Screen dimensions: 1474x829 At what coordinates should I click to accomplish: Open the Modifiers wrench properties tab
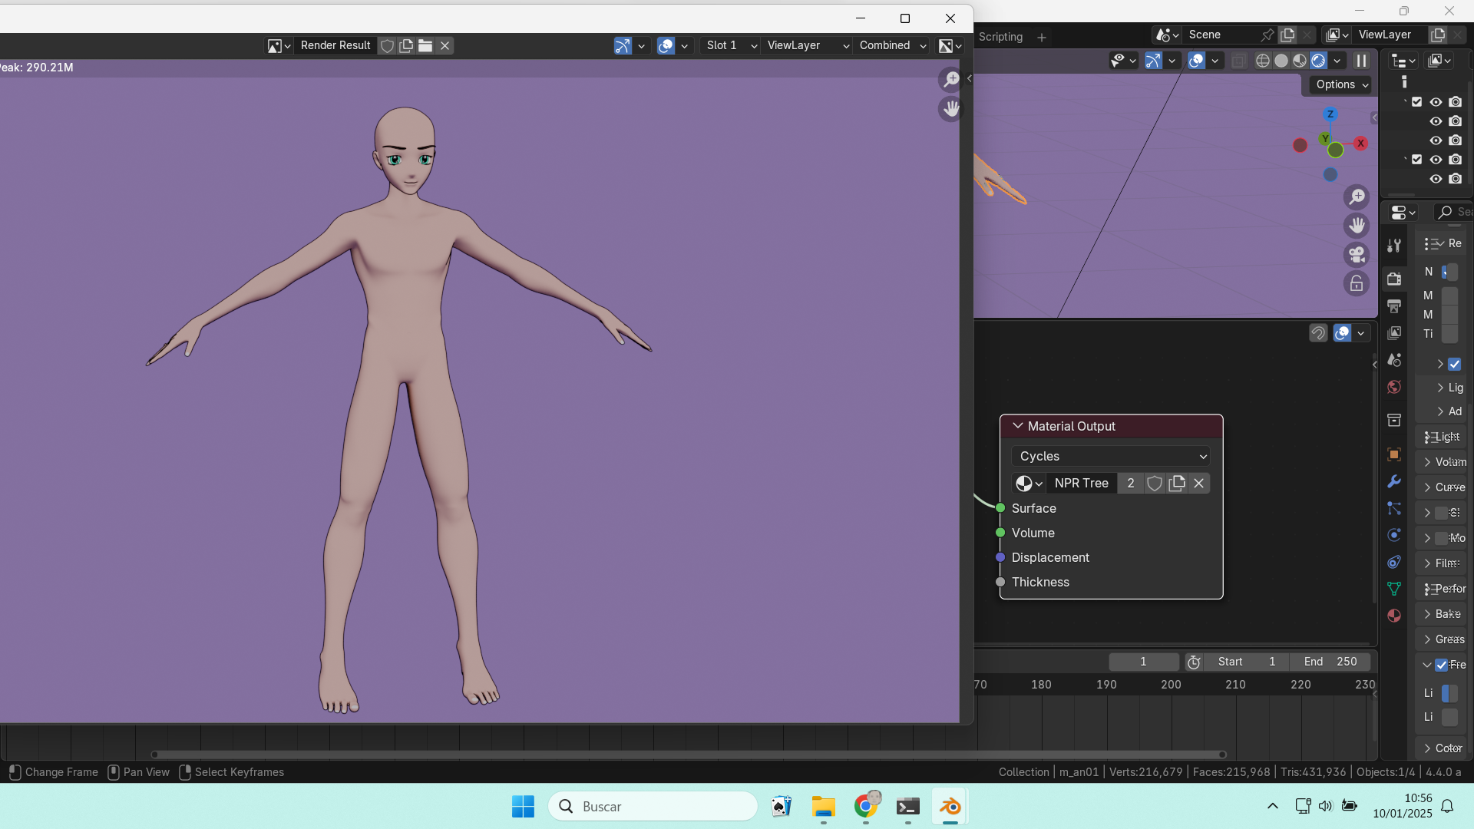(x=1394, y=481)
